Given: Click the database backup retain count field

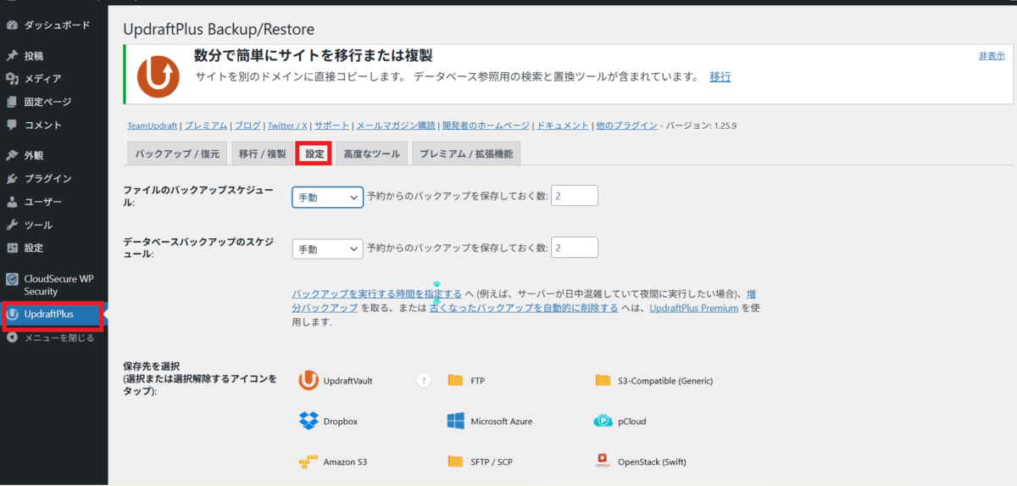Looking at the screenshot, I should click(574, 248).
